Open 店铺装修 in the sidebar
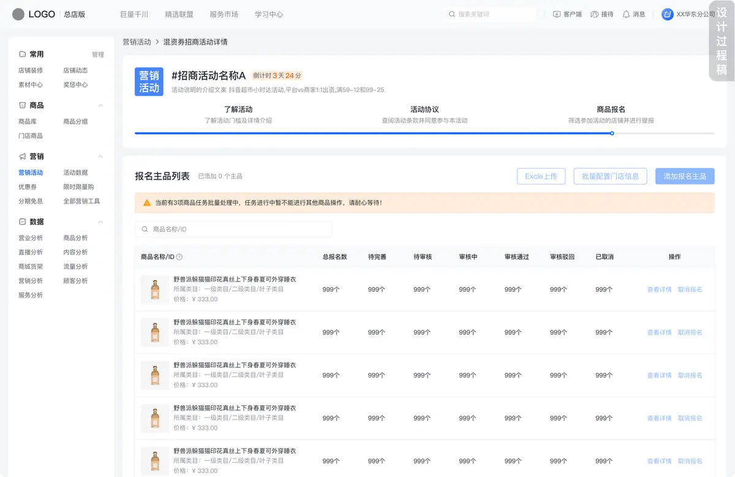Viewport: 735px width, 477px height. tap(31, 71)
